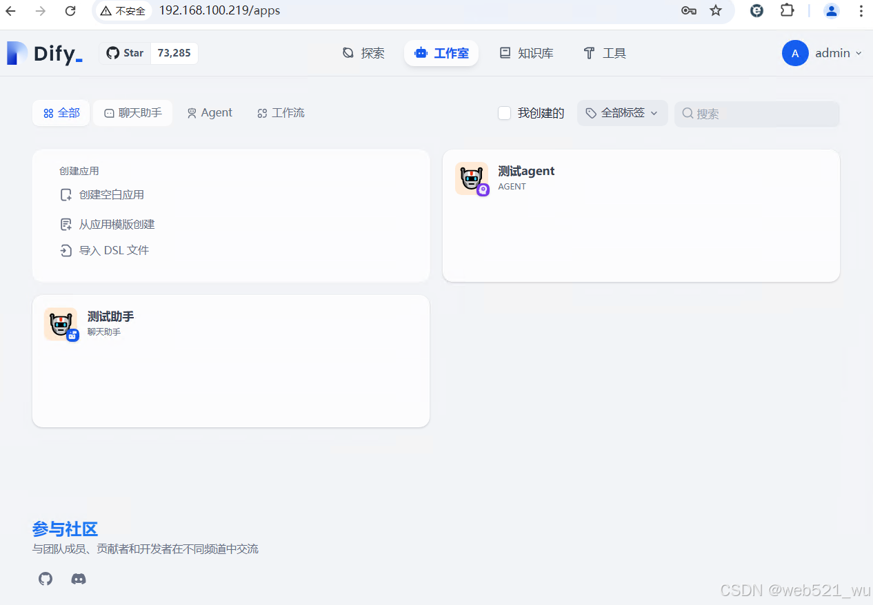The image size is (873, 605).
Task: Open the 工具 navigation tab
Action: [605, 53]
